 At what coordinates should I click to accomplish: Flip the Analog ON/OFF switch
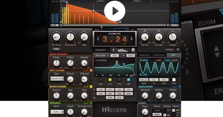(165, 113)
